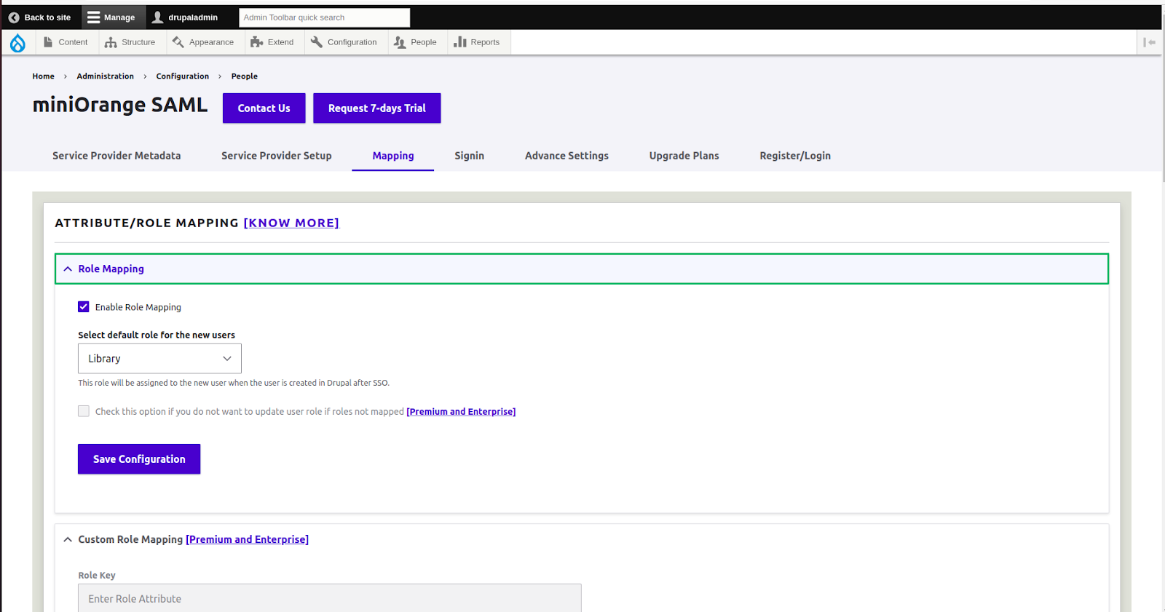The width and height of the screenshot is (1165, 612).
Task: Click the Extend puzzle piece icon
Action: (256, 42)
